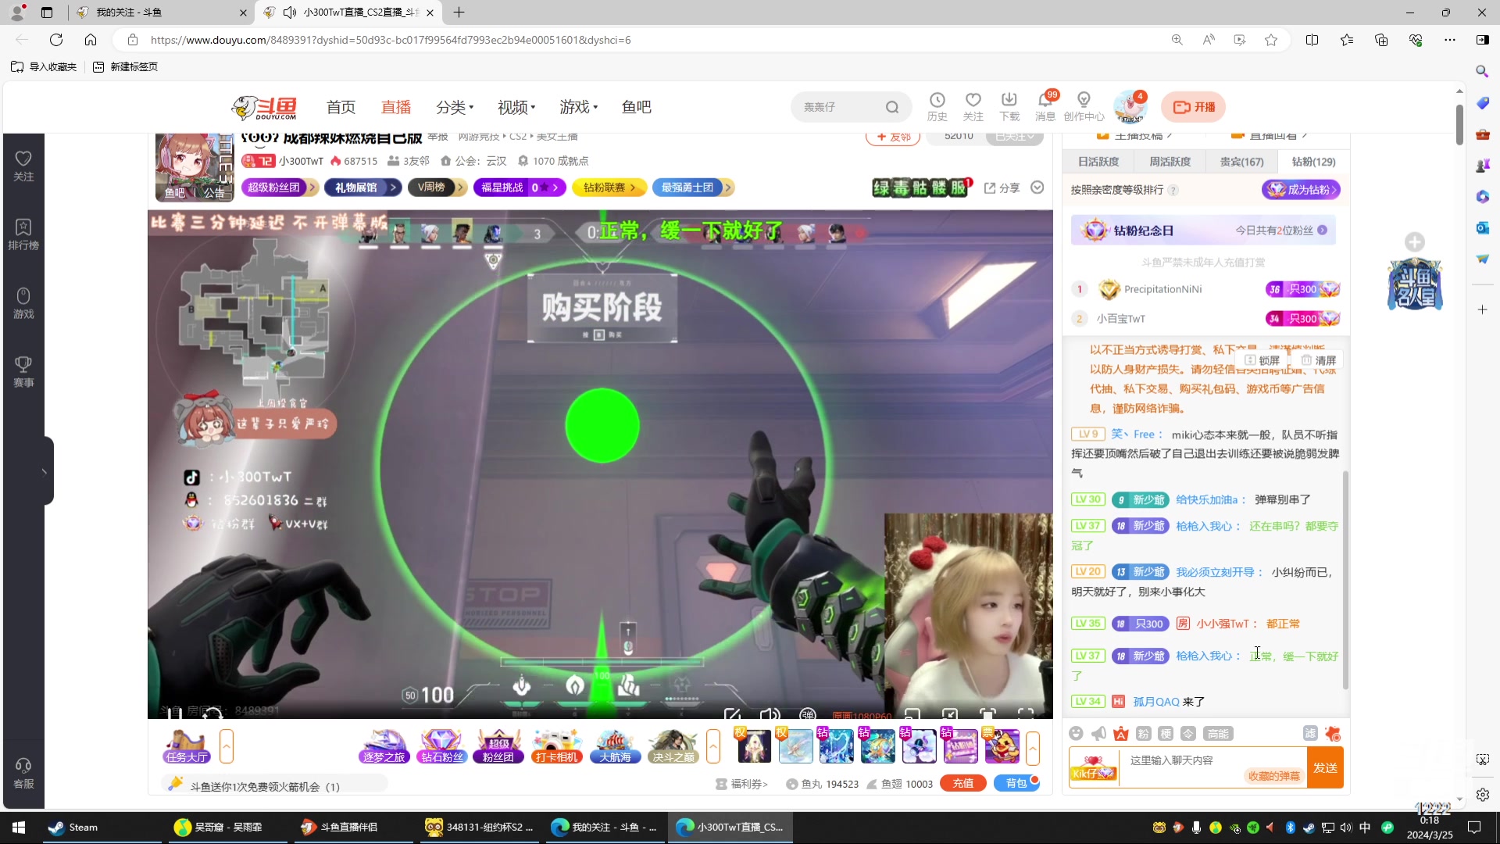Screen dimensions: 1500x844
Task: Select the 票 duck gift thumbnail
Action: pos(1002,746)
